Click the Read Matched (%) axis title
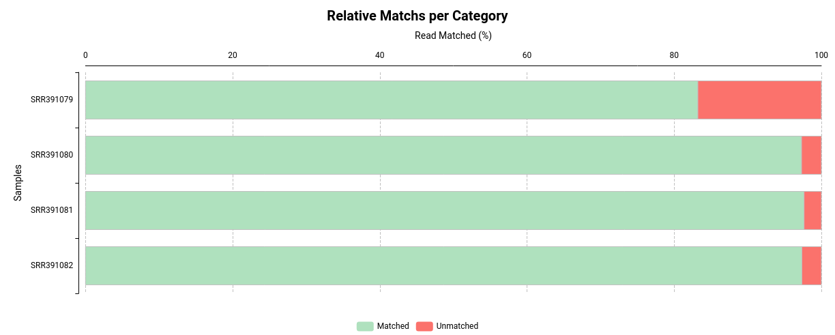This screenshot has height=335, width=835. tap(453, 35)
